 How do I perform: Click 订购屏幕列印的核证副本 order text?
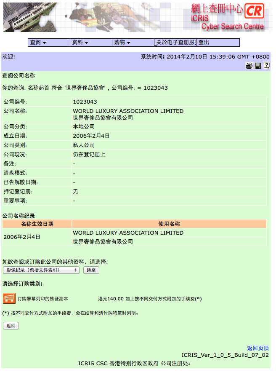(x=42, y=299)
